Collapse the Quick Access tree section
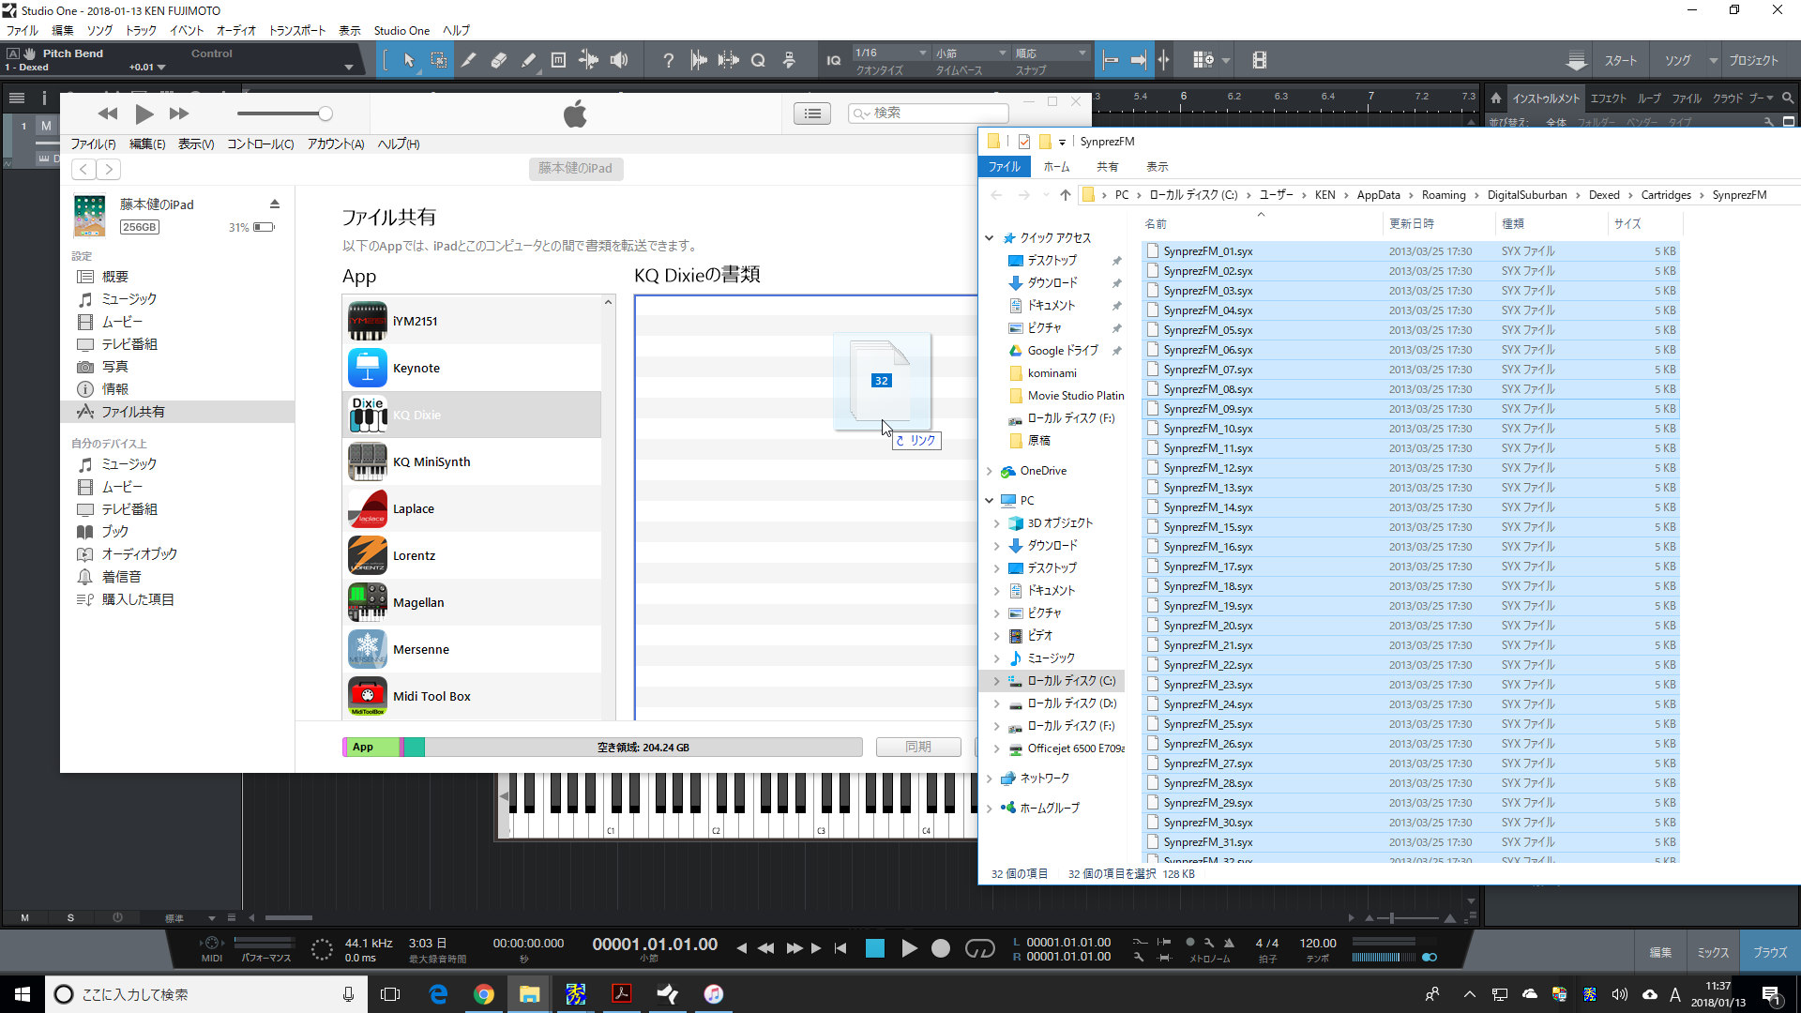 point(990,238)
